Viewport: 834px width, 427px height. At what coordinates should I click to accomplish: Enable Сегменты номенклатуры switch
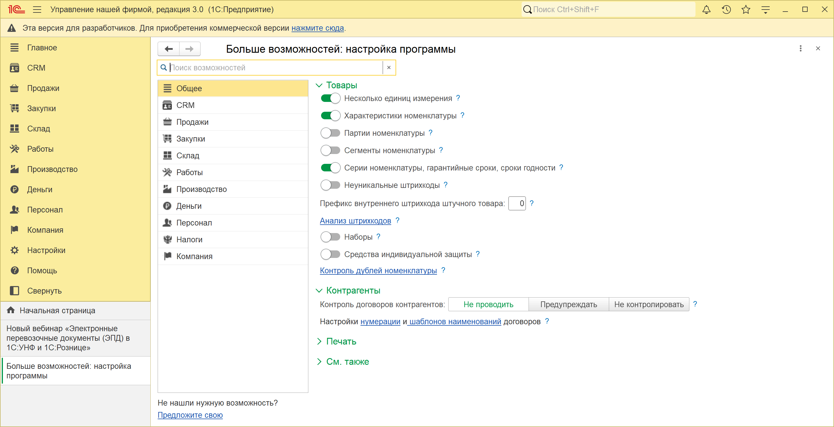click(330, 151)
